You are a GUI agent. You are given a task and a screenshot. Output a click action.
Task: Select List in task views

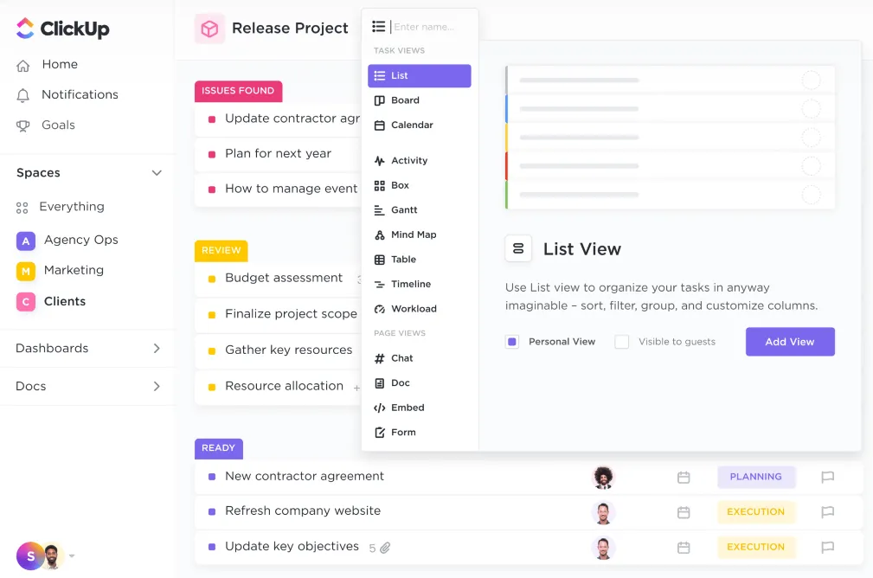coord(420,76)
